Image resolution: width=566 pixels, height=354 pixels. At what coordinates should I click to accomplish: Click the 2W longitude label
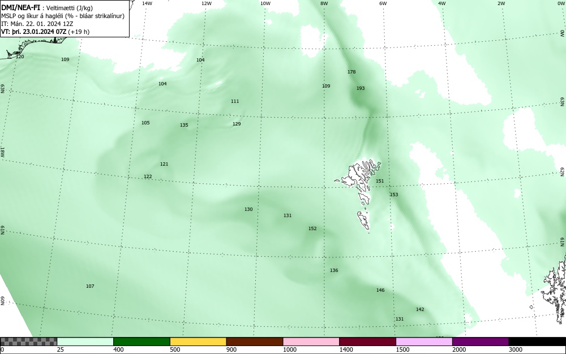tap(501, 3)
